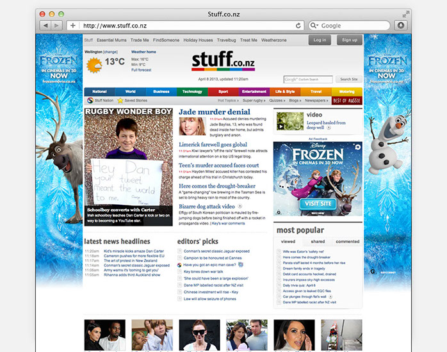447x352 pixels.
Task: Open the Safari downloads button
Action: tap(401, 26)
